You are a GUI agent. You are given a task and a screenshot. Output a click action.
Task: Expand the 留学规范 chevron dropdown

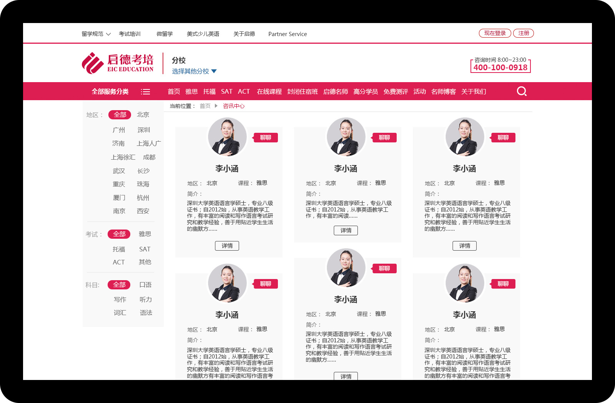[x=108, y=34]
